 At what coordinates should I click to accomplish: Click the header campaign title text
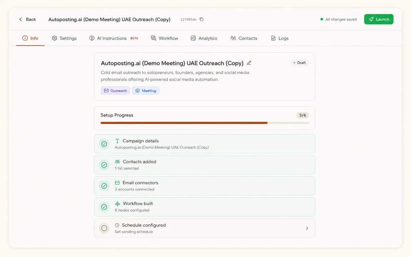click(x=109, y=19)
